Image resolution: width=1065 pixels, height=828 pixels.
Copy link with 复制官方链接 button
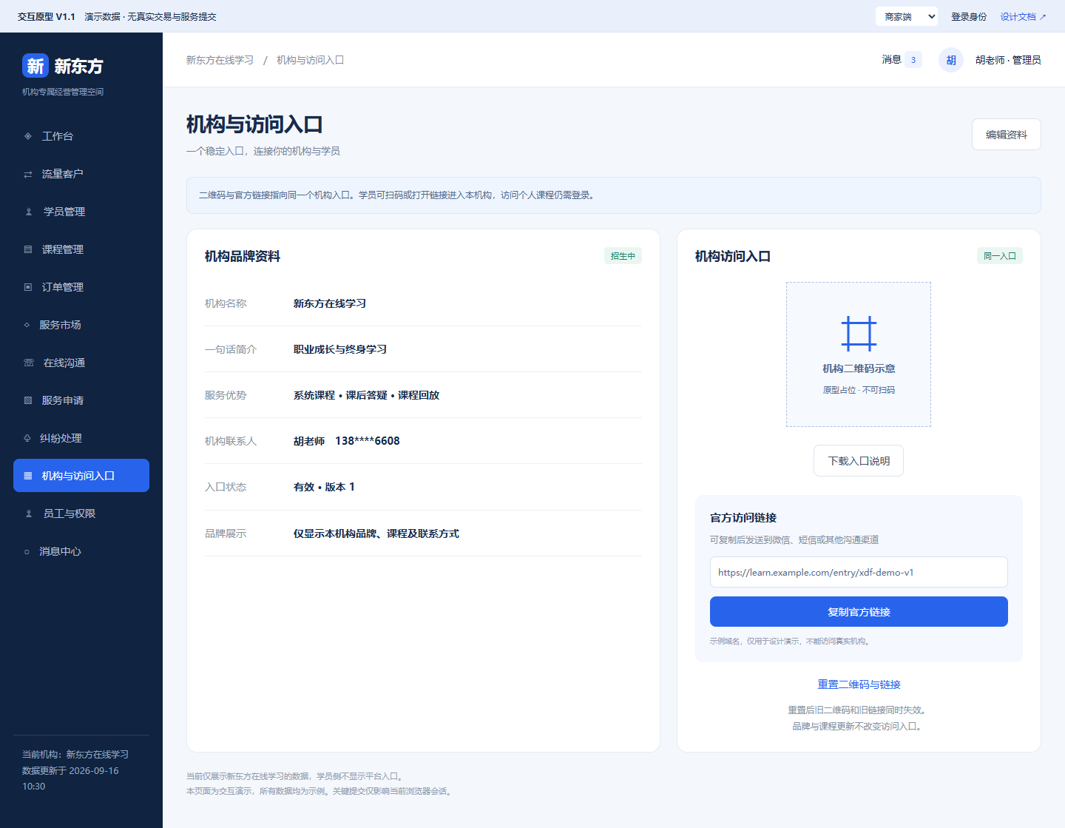point(859,612)
